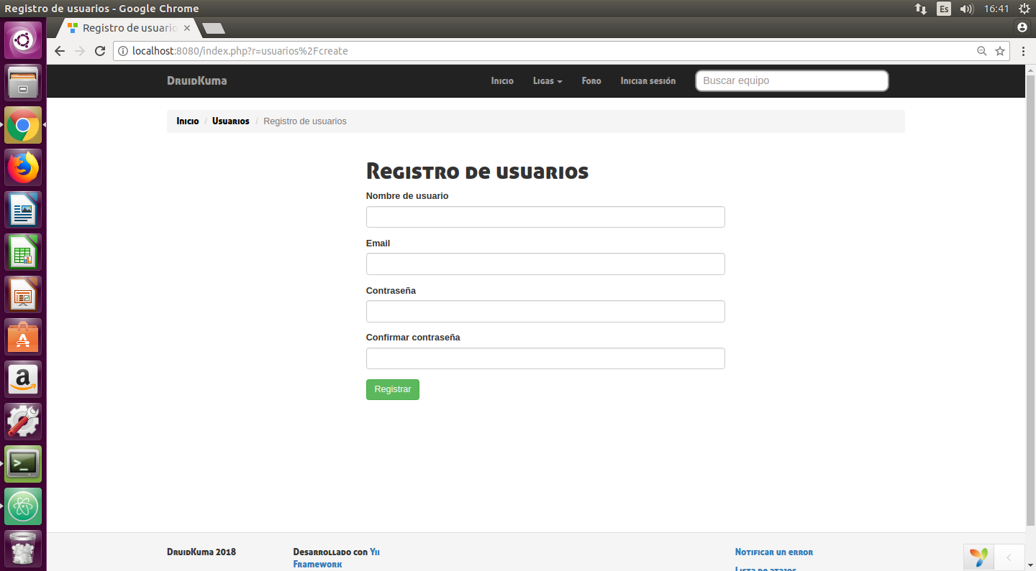Open Chrome three-dot menu

point(1023,51)
